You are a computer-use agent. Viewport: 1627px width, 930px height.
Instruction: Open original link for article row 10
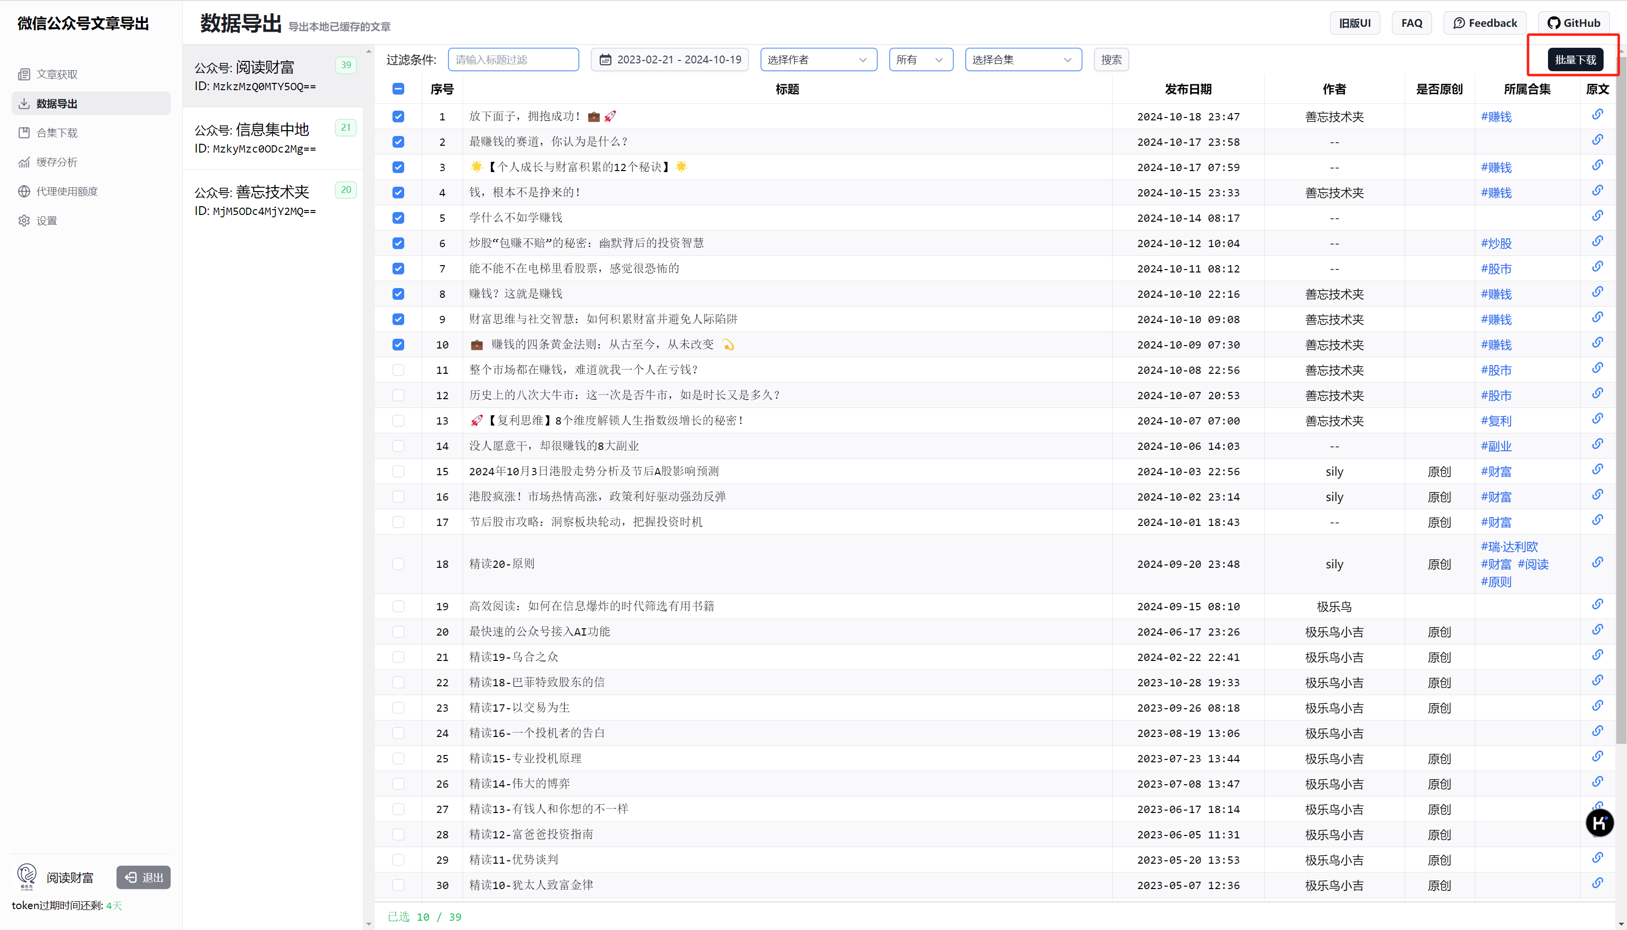coord(1597,343)
